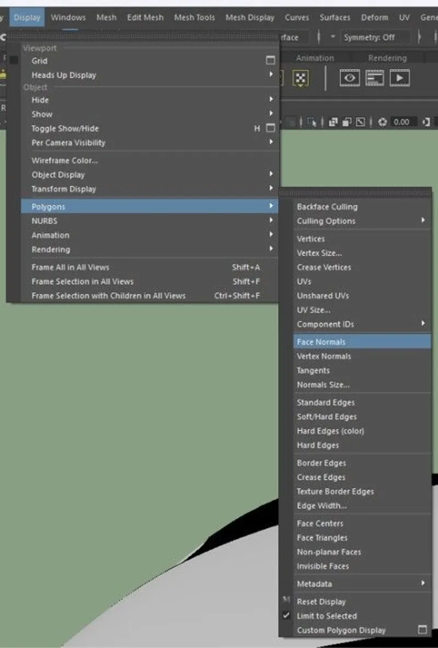Start an IPR render
438x648 pixels.
(x=400, y=78)
